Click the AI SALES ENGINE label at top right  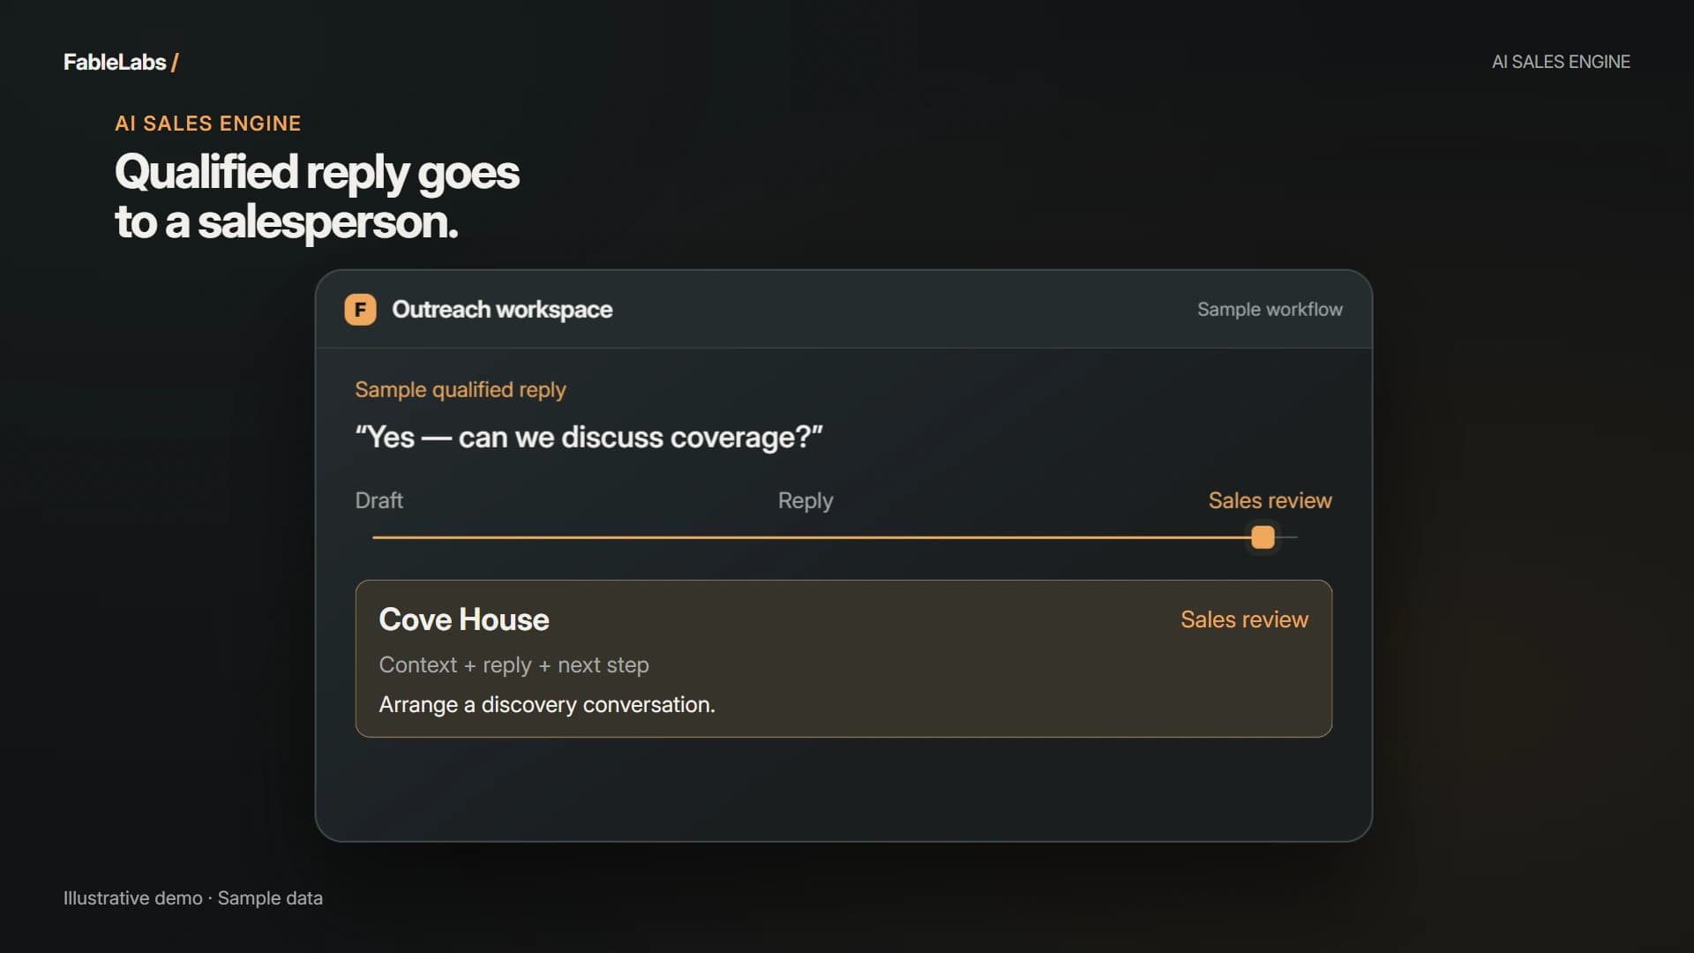[1560, 62]
